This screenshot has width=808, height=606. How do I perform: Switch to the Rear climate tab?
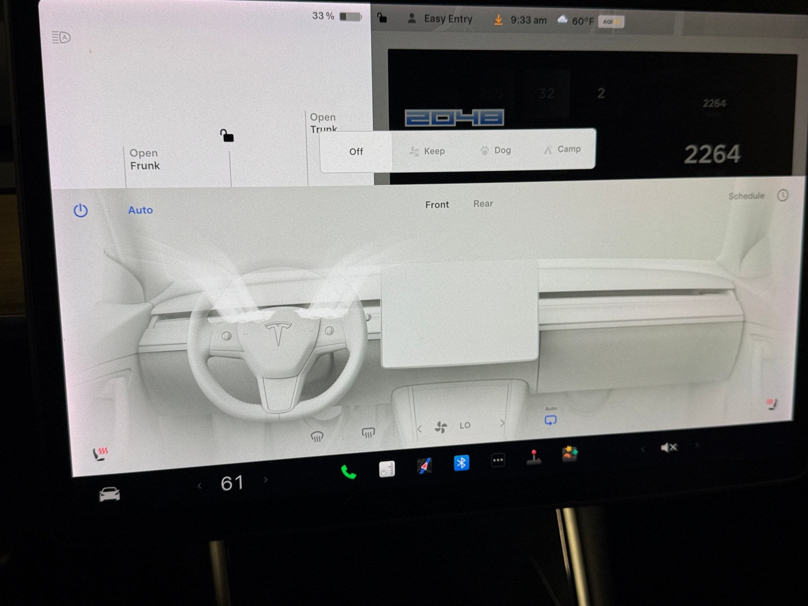(483, 204)
